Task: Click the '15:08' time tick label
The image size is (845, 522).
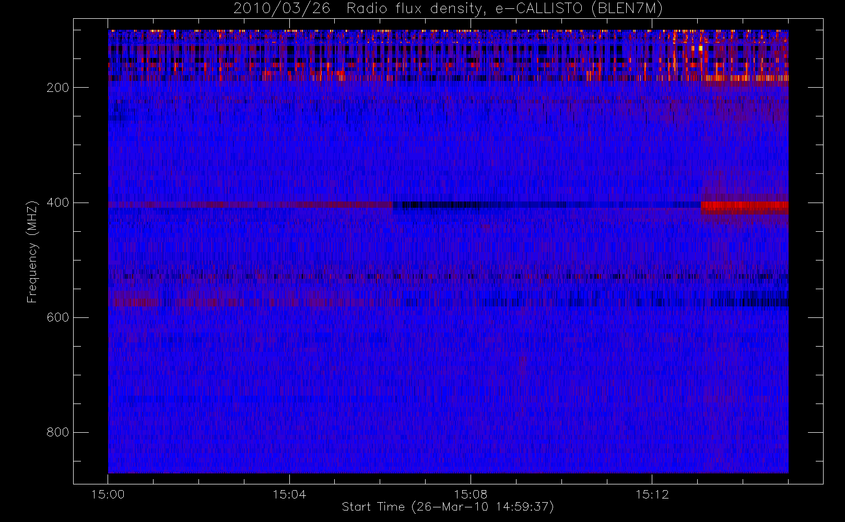Action: tap(471, 494)
